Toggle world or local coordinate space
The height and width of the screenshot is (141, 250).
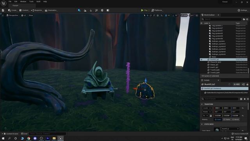tap(158, 15)
